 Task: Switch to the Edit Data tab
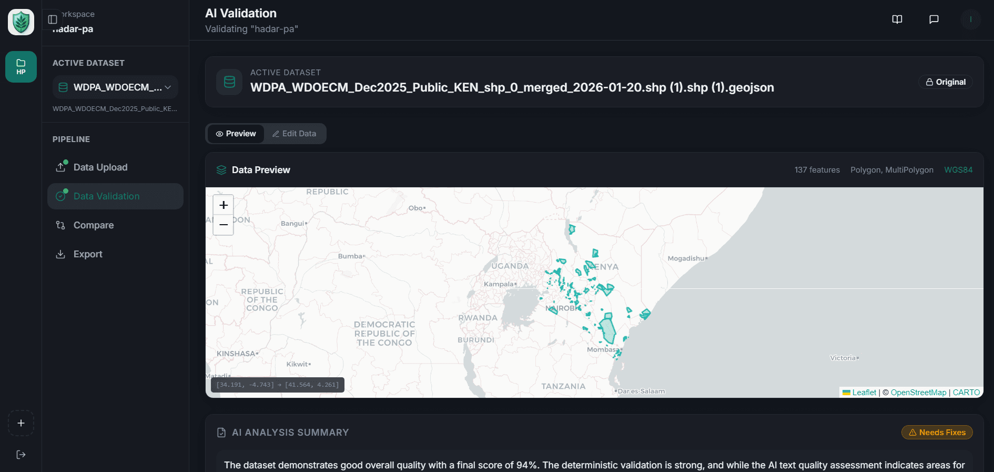(295, 134)
